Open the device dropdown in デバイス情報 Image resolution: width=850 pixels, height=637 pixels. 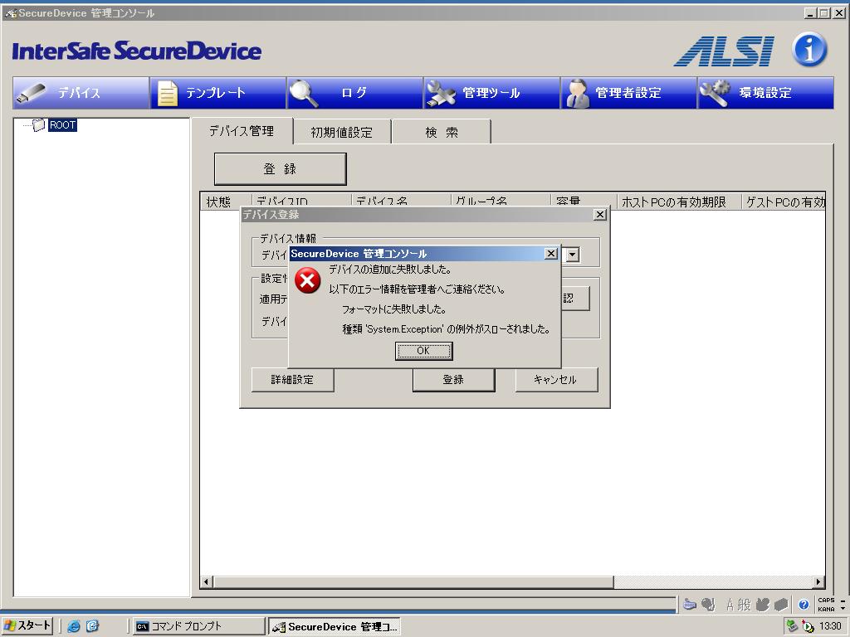point(573,255)
